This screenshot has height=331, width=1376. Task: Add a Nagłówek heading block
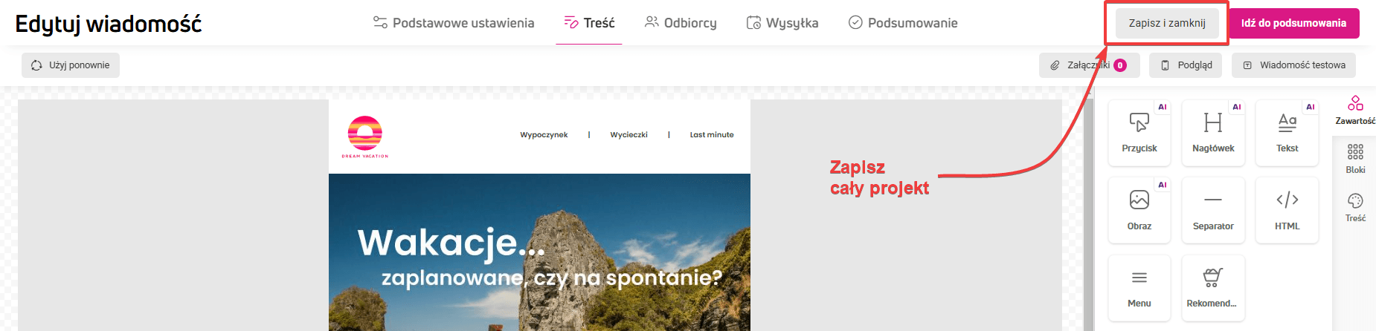[x=1213, y=133]
